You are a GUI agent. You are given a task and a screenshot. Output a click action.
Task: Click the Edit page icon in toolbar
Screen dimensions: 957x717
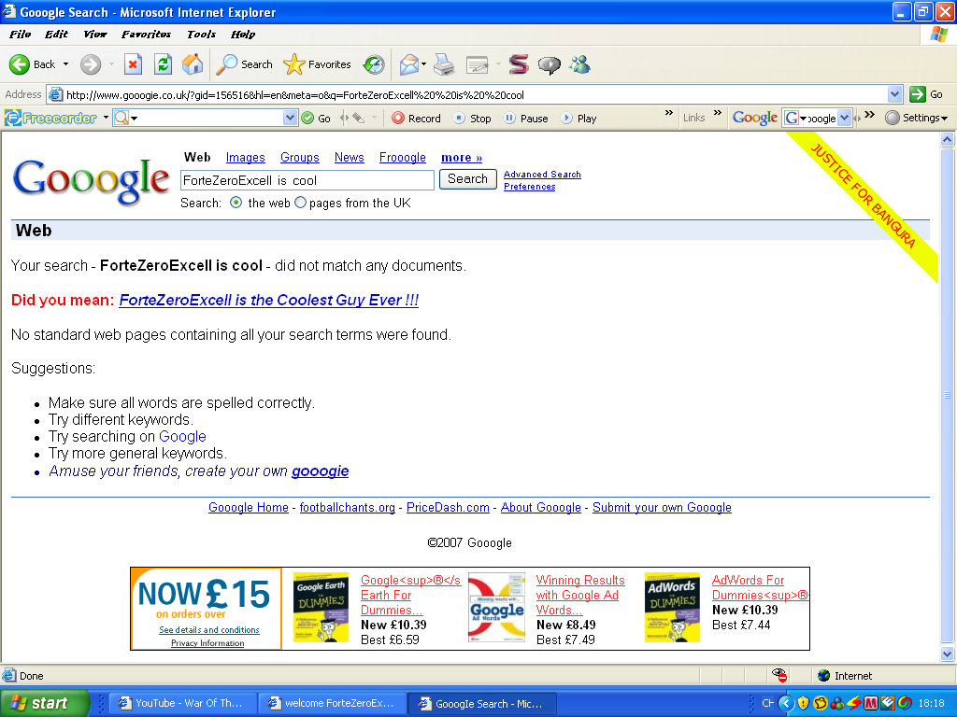[x=478, y=64]
